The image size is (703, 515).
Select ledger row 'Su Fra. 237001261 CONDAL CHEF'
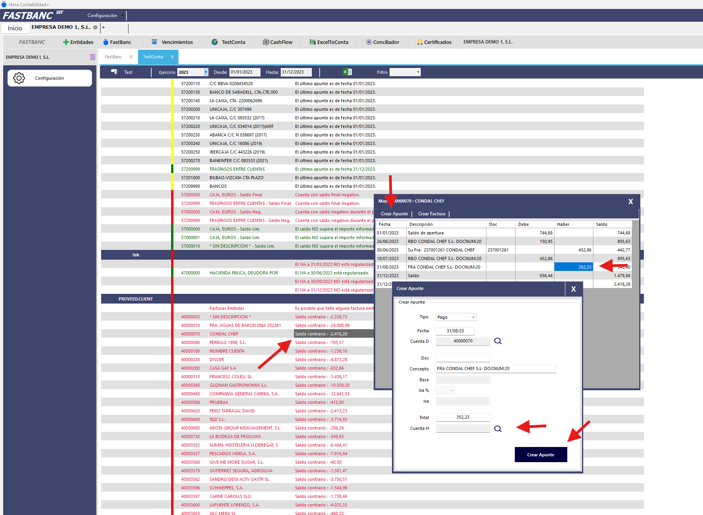click(504, 250)
